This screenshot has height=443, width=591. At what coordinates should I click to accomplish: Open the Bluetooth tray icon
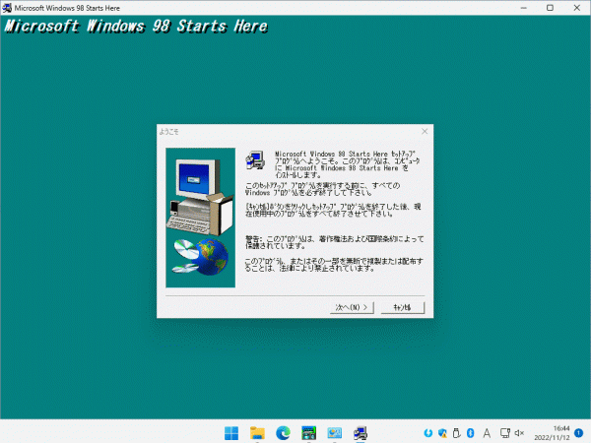[x=471, y=433]
